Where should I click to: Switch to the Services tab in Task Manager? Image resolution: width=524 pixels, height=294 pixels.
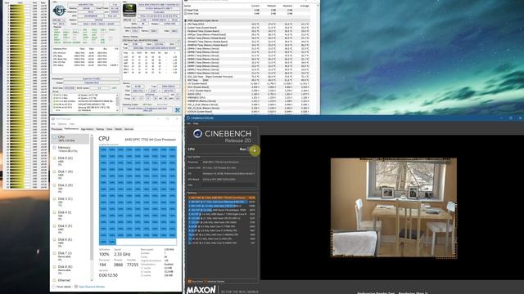(x=129, y=129)
